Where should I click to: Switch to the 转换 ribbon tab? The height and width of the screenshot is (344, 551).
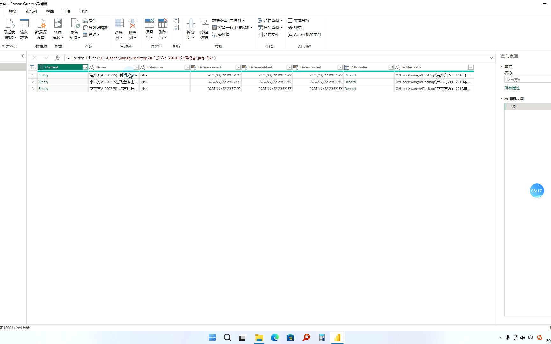point(12,11)
